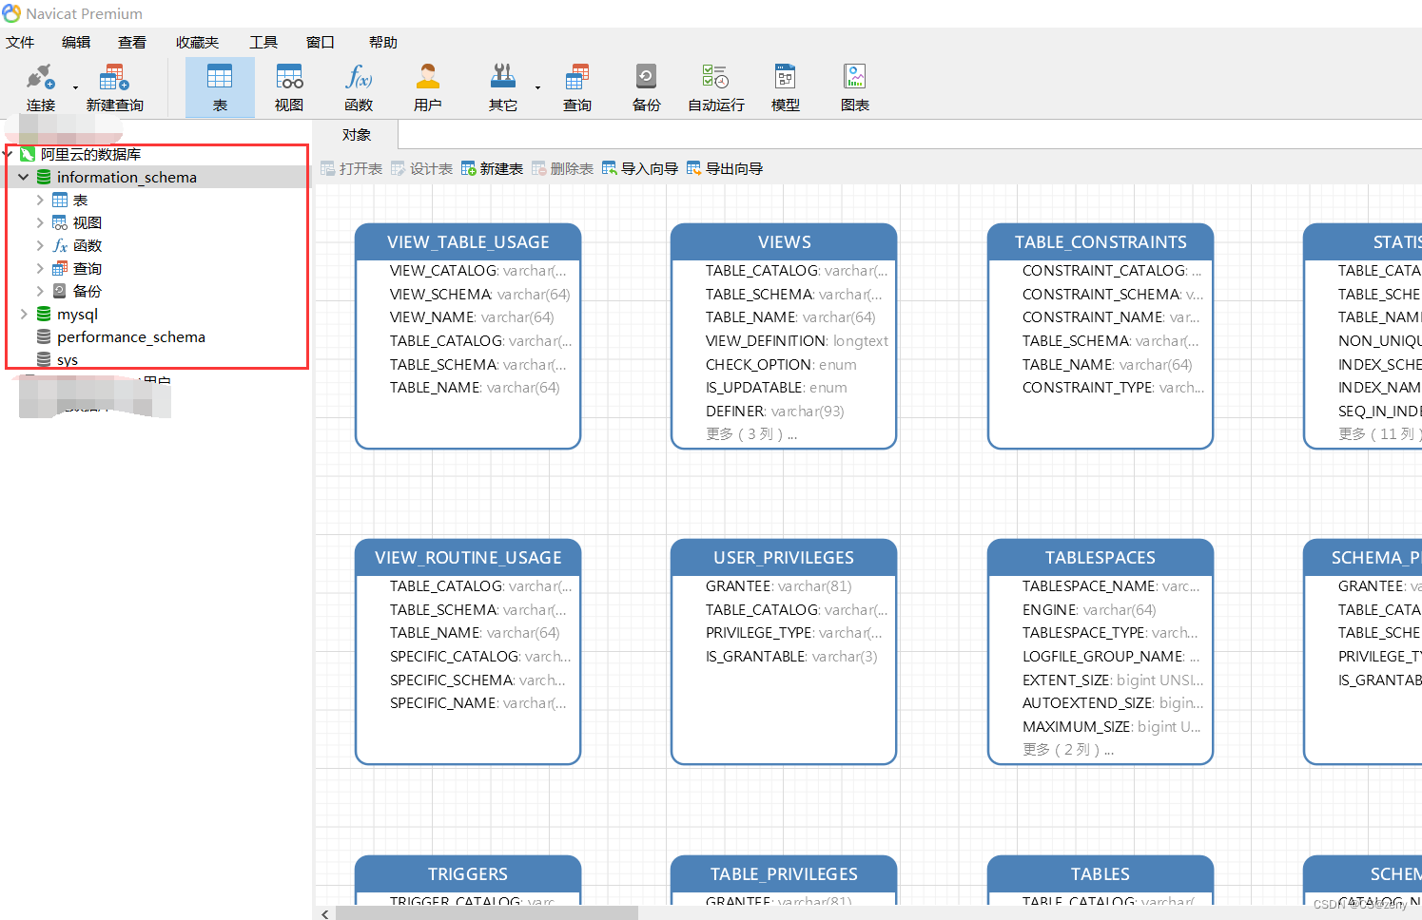The image size is (1422, 920).
Task: Click IS_GRANTABLE: varchar(3) in USER_PRIVILEGES
Action: click(x=791, y=656)
